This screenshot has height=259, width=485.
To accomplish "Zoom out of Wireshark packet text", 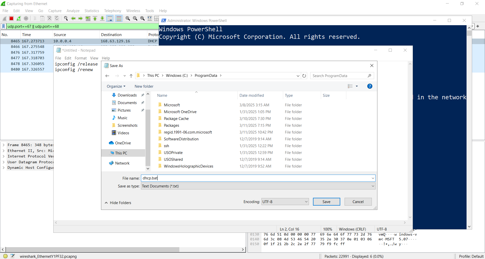I will point(135,18).
